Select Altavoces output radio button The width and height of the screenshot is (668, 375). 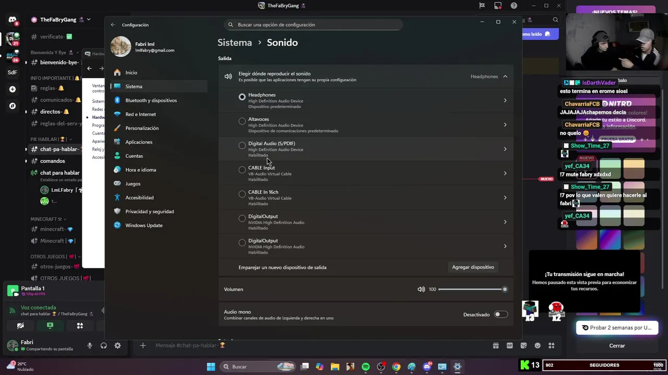coord(242,121)
